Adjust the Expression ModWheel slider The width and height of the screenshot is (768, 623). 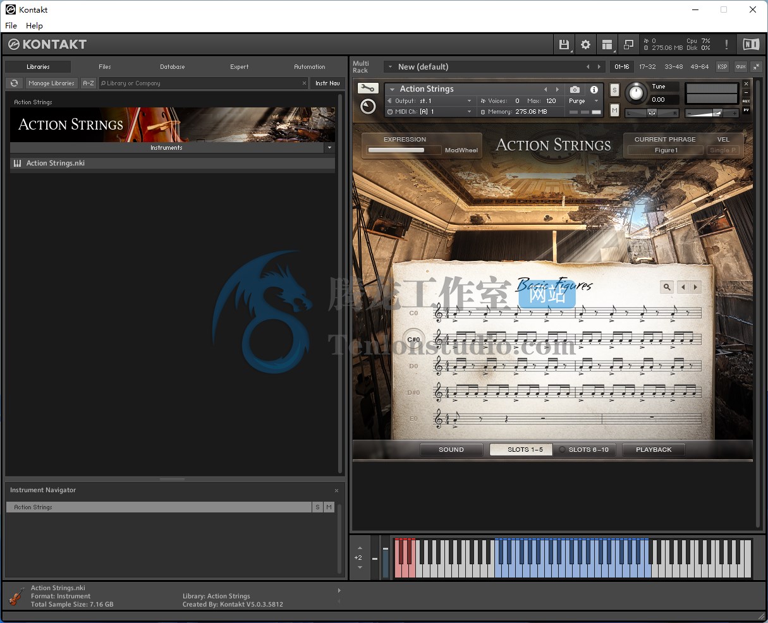pyautogui.click(x=404, y=150)
